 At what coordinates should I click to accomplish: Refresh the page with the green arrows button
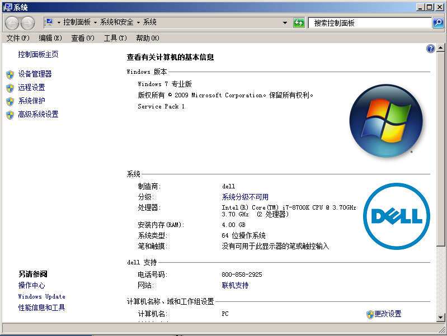pyautogui.click(x=299, y=22)
